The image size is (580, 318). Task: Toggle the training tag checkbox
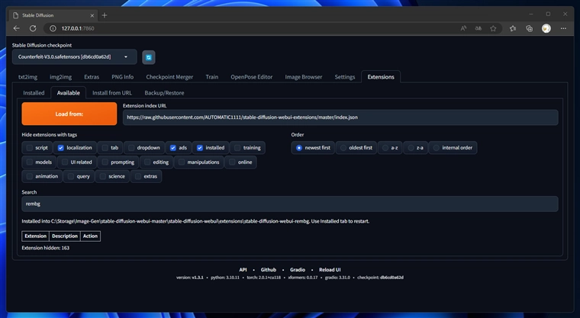tap(237, 148)
